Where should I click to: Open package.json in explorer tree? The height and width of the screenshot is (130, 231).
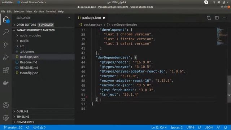tap(29, 57)
